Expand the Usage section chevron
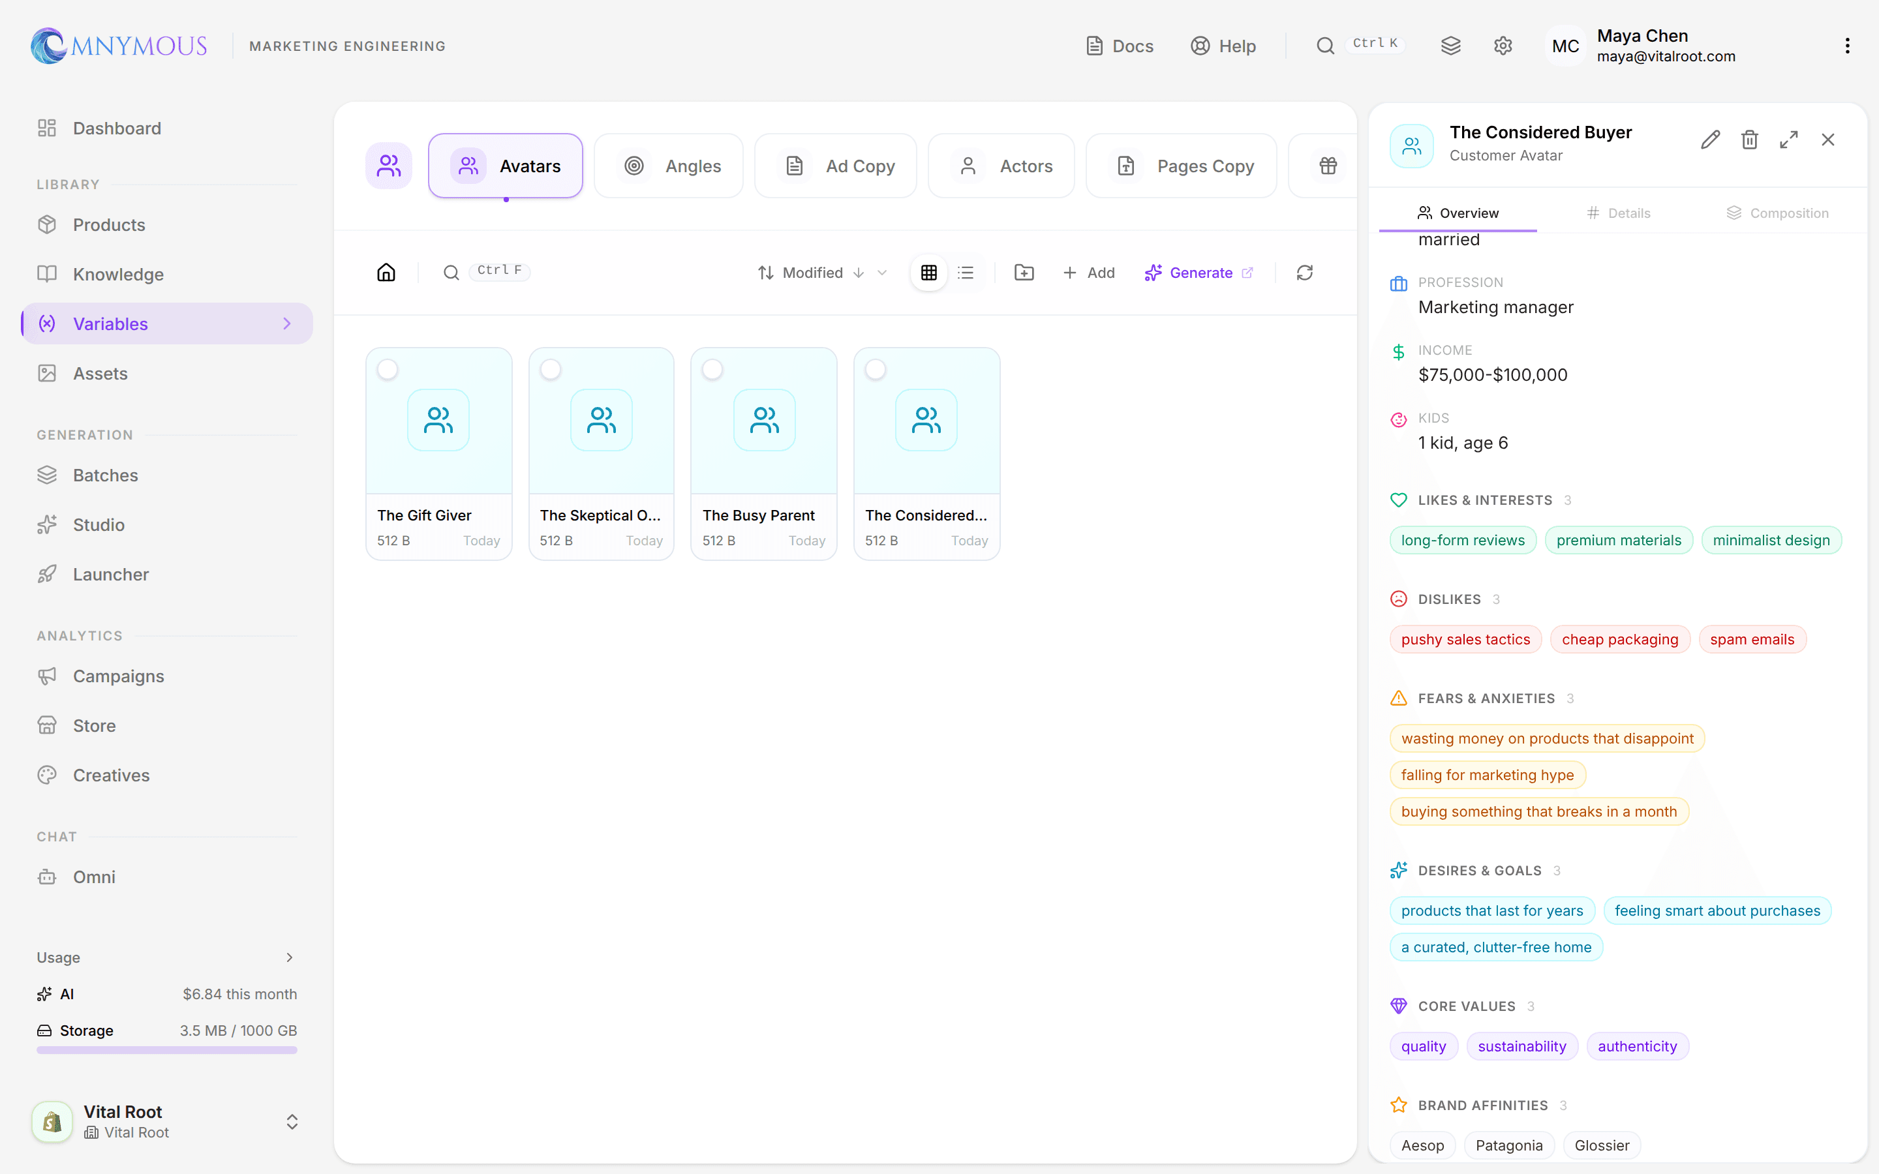Image resolution: width=1879 pixels, height=1174 pixels. coord(290,957)
